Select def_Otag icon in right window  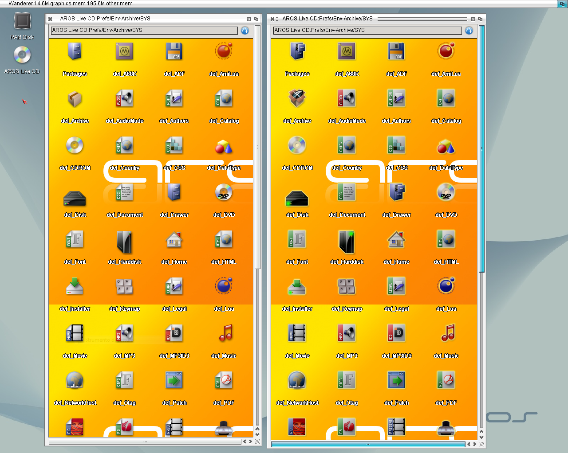coord(347,380)
